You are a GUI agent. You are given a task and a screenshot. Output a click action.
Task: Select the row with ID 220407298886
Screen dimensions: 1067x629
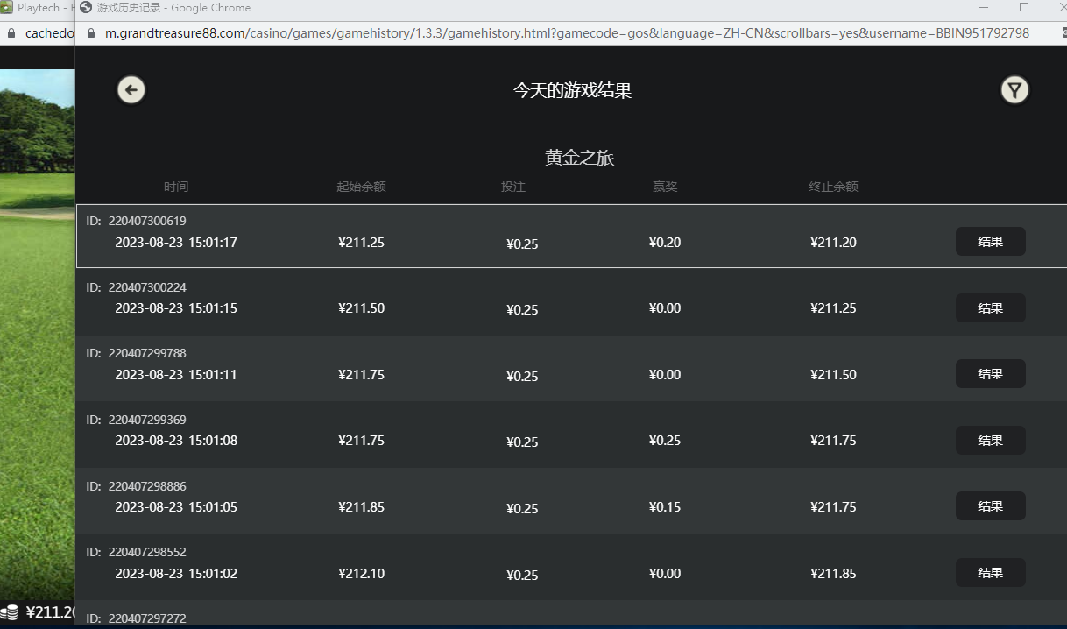click(571, 501)
